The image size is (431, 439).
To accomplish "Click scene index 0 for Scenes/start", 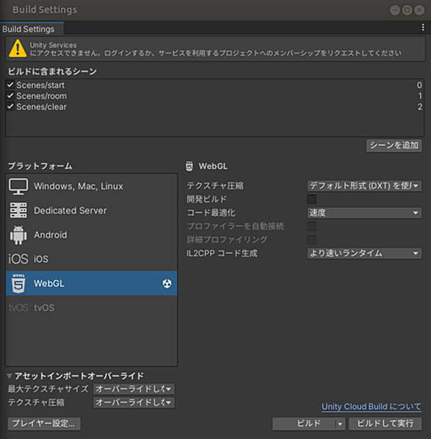I will tap(419, 85).
